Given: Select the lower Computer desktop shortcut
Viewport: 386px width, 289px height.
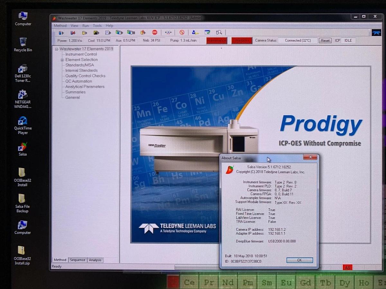Looking at the screenshot, I should pos(23,227).
